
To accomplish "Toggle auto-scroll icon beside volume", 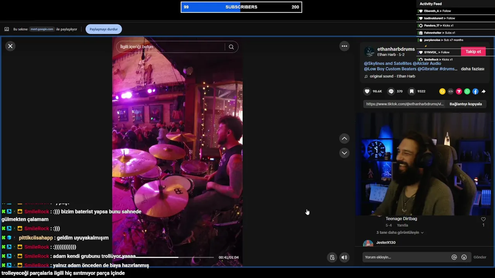I will point(332,257).
